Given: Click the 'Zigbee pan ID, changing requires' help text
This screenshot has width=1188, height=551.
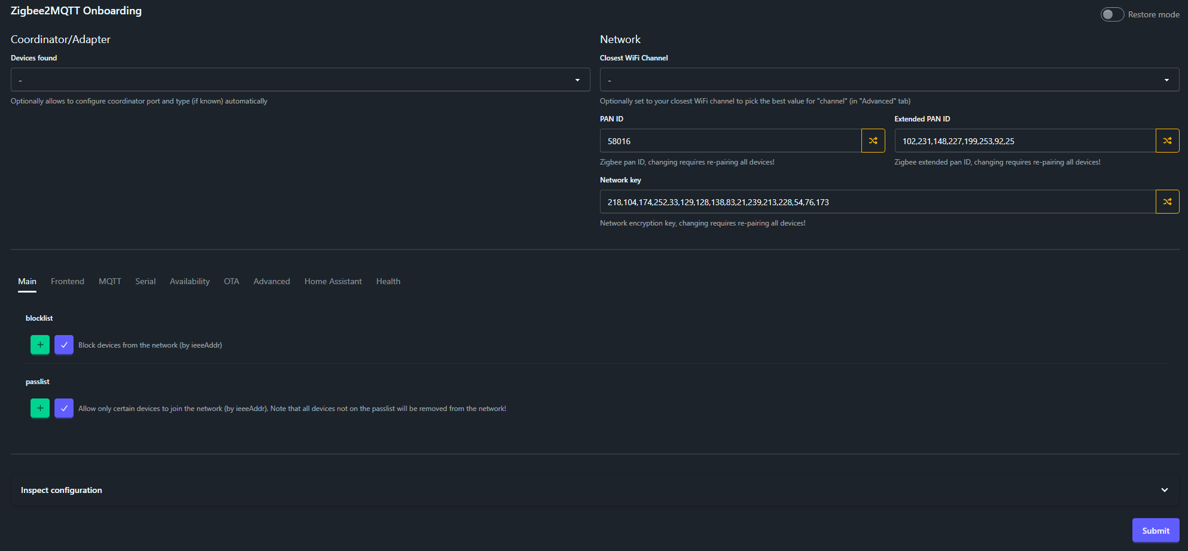Looking at the screenshot, I should pos(687,162).
